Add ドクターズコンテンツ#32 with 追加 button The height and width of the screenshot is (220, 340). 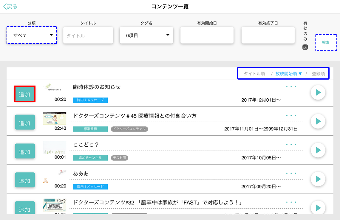[25, 208]
